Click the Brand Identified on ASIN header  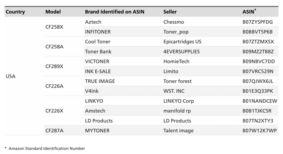[115, 12]
